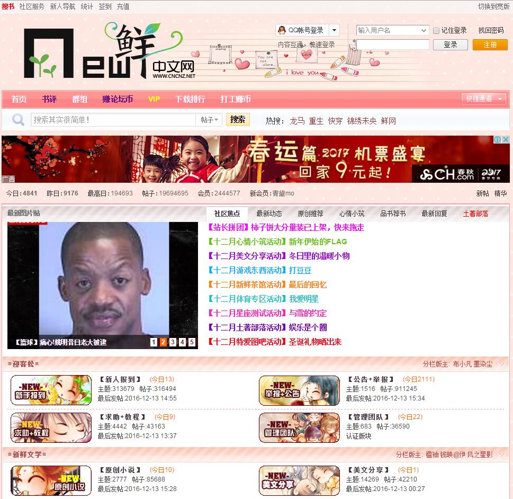This screenshot has height=499, width=513.
Task: Open 群组 in navigation bar
Action: (x=79, y=99)
